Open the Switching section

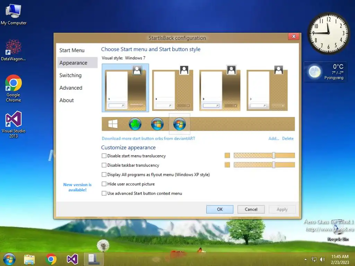tap(70, 75)
